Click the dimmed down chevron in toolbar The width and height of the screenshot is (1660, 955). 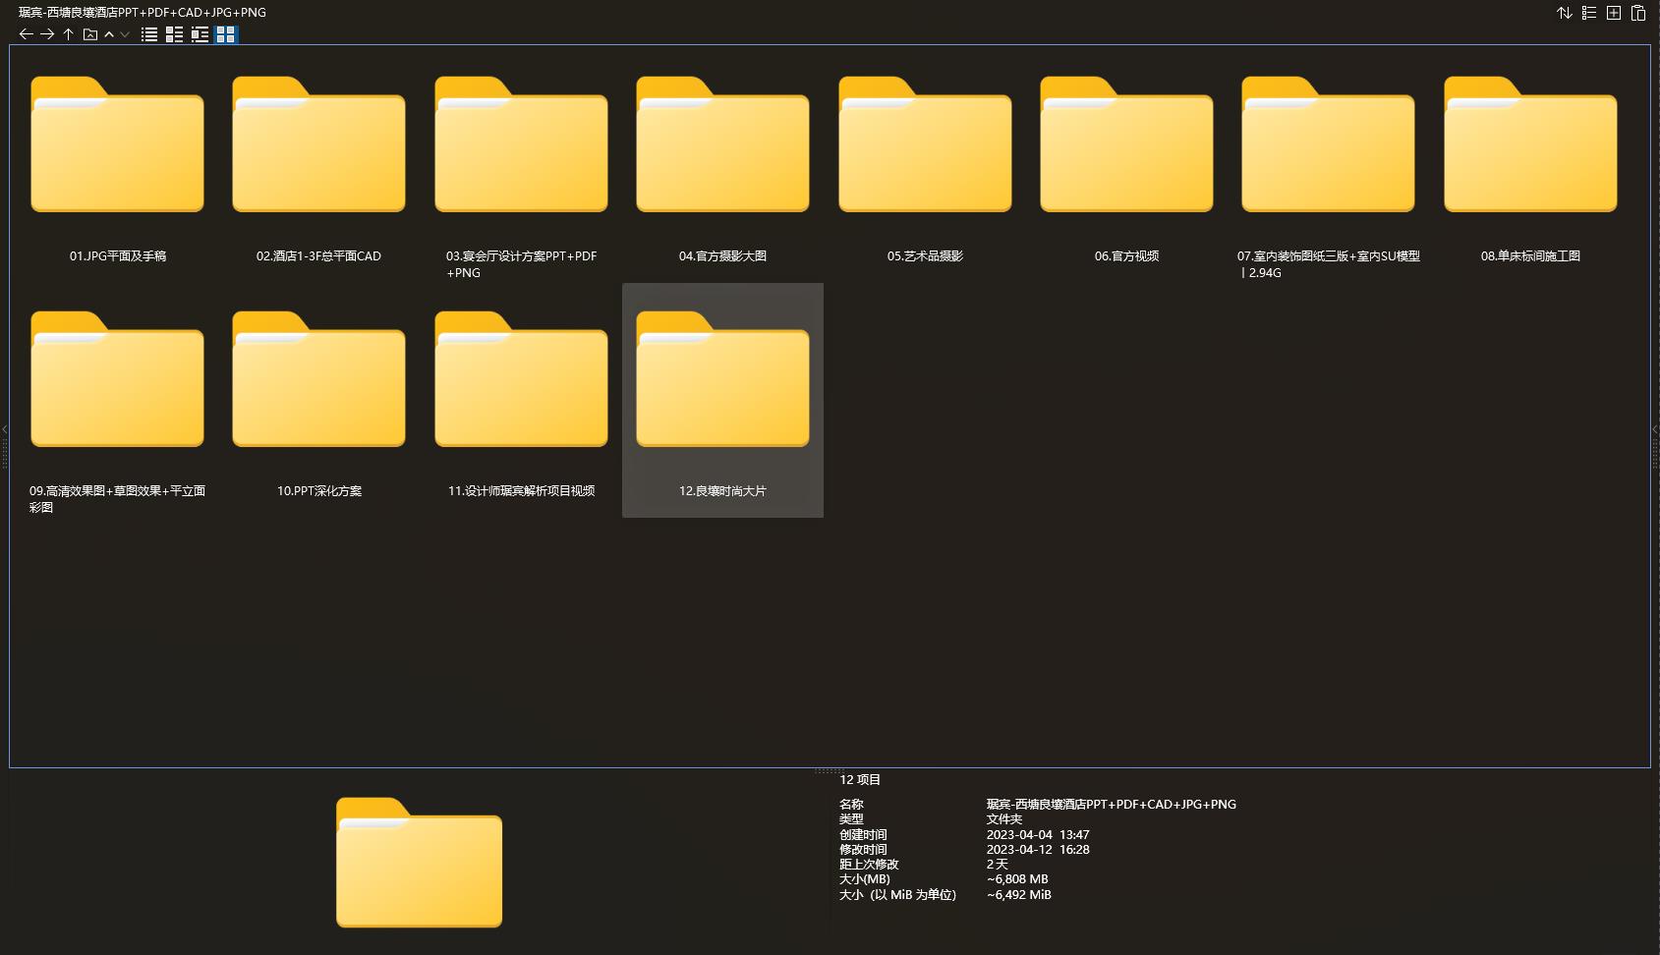125,34
